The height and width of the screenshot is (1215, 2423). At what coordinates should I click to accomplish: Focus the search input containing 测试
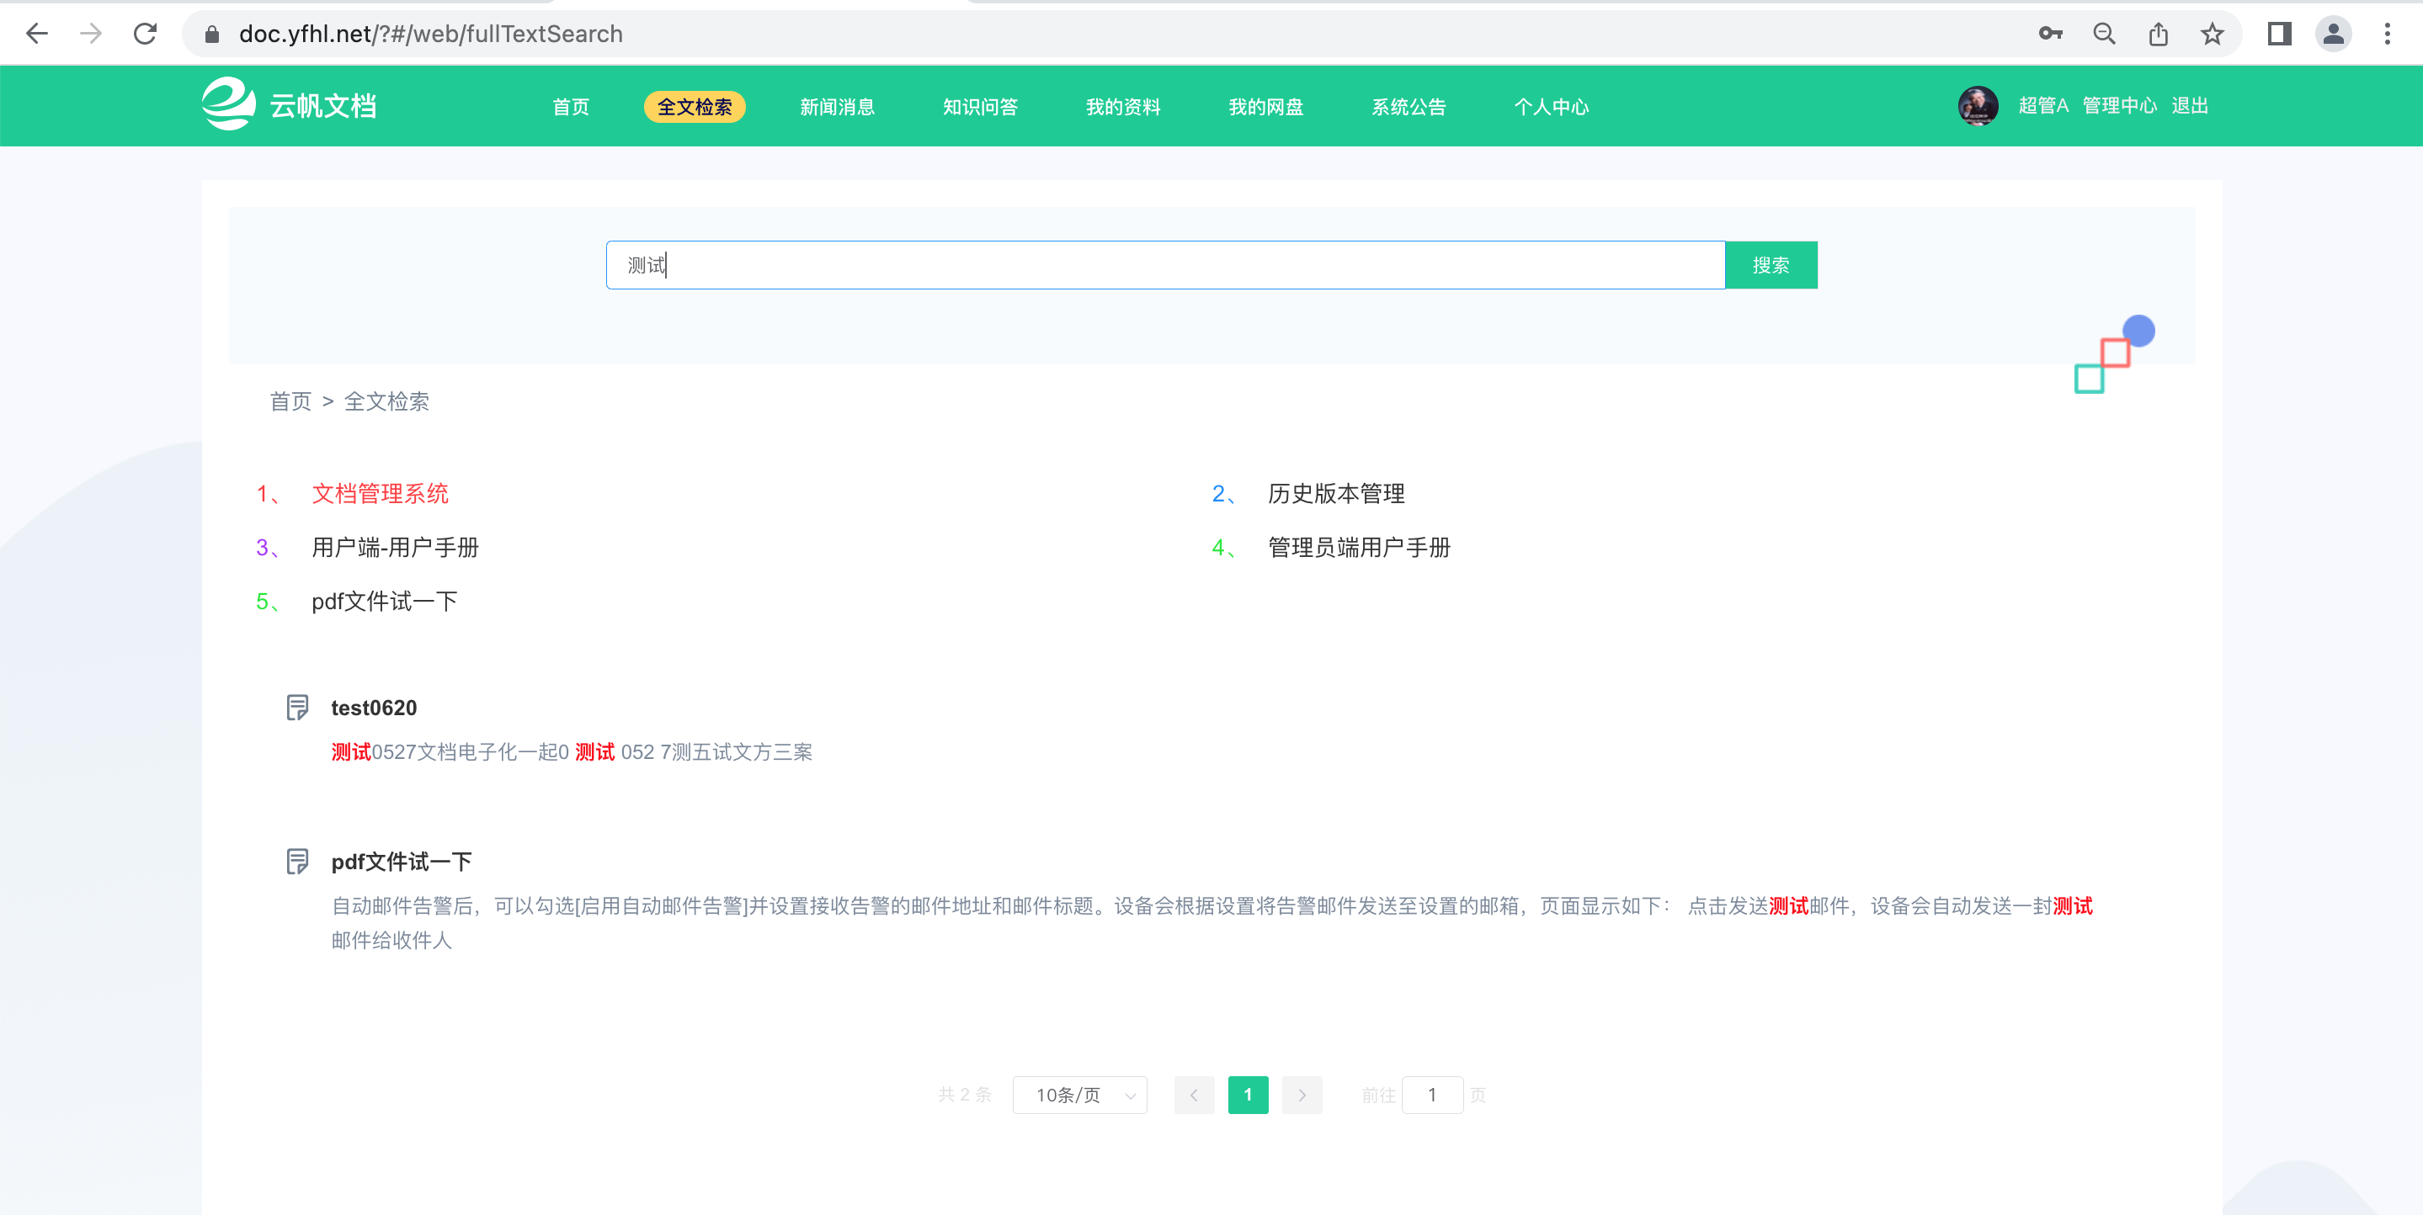click(x=1165, y=265)
